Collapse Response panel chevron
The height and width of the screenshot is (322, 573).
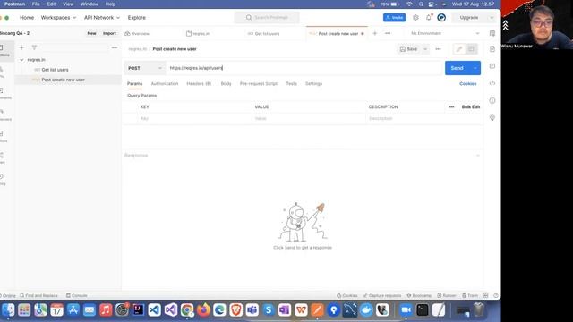pyautogui.click(x=477, y=156)
